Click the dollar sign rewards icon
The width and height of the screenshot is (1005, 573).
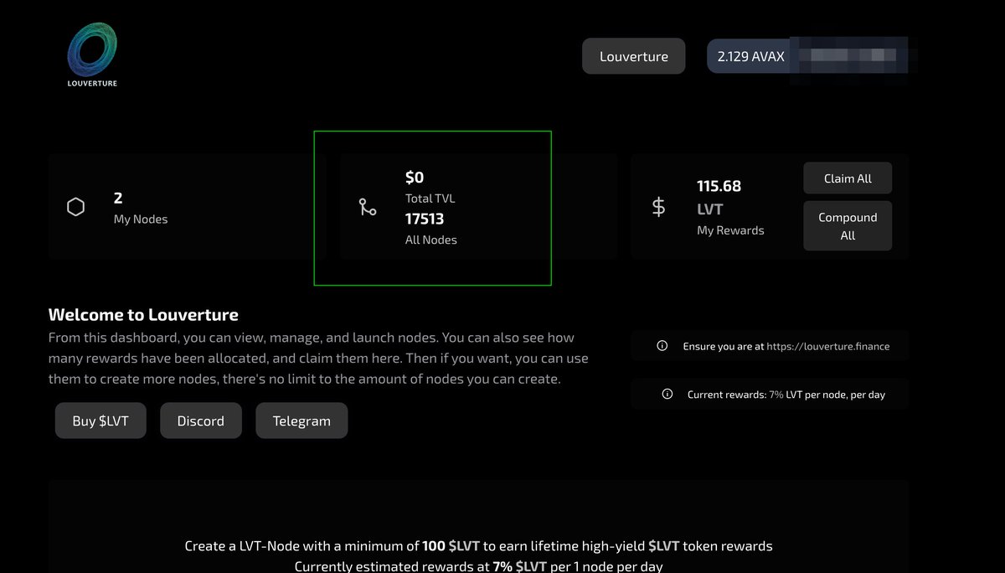pos(659,207)
